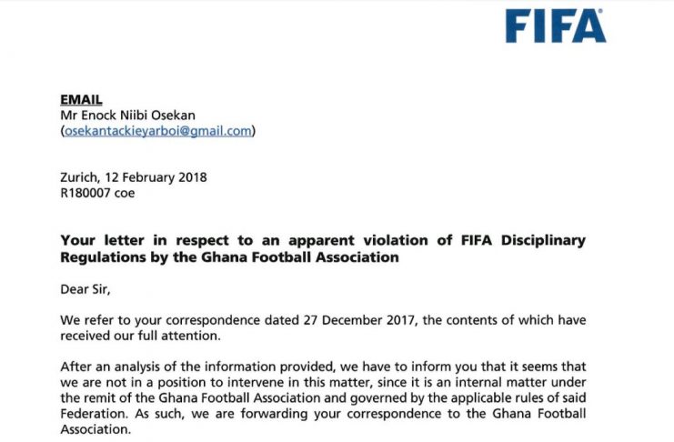This screenshot has height=442, width=674.
Task: Select the recipient name Mr Enock Niibi Osekan
Action: (127, 116)
